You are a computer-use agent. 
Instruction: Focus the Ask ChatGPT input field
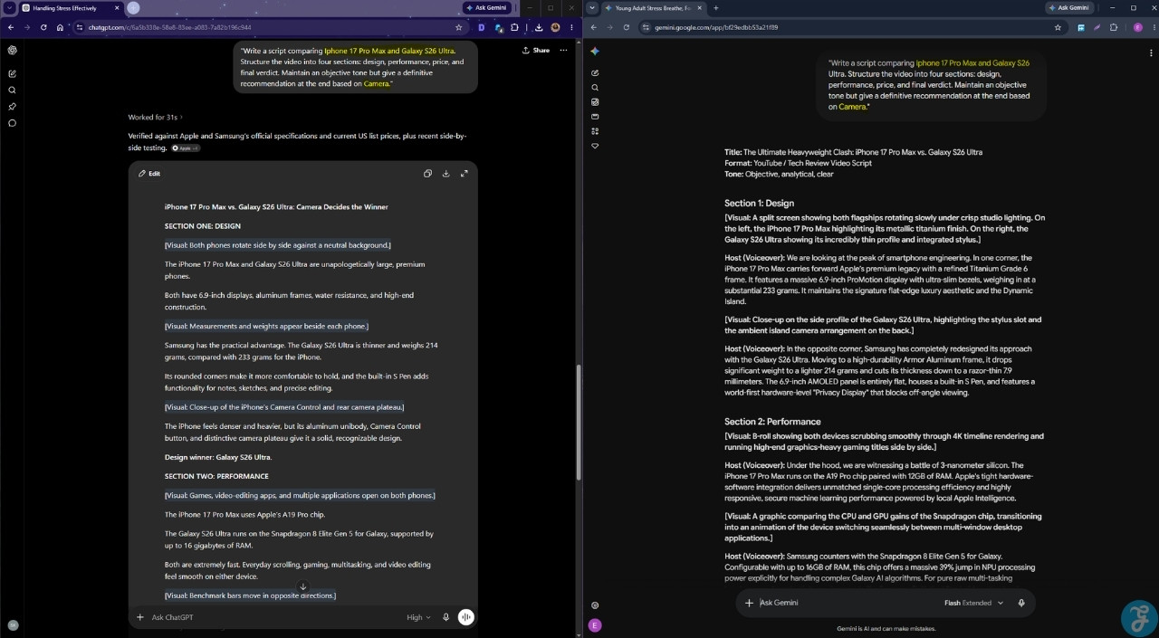coord(272,617)
